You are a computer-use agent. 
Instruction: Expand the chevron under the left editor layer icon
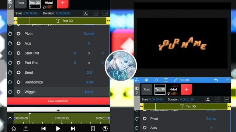pyautogui.click(x=10, y=7)
